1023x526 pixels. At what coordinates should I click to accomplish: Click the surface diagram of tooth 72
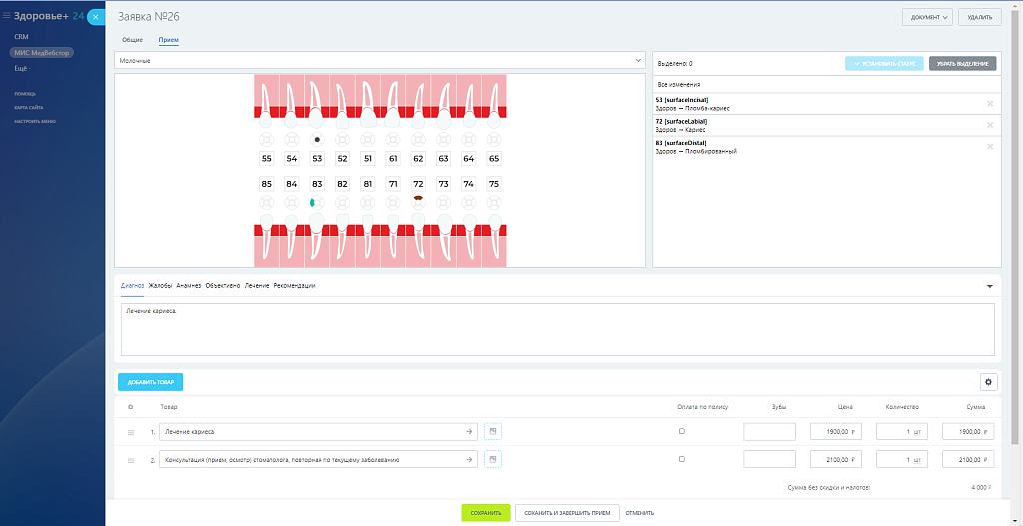(418, 201)
